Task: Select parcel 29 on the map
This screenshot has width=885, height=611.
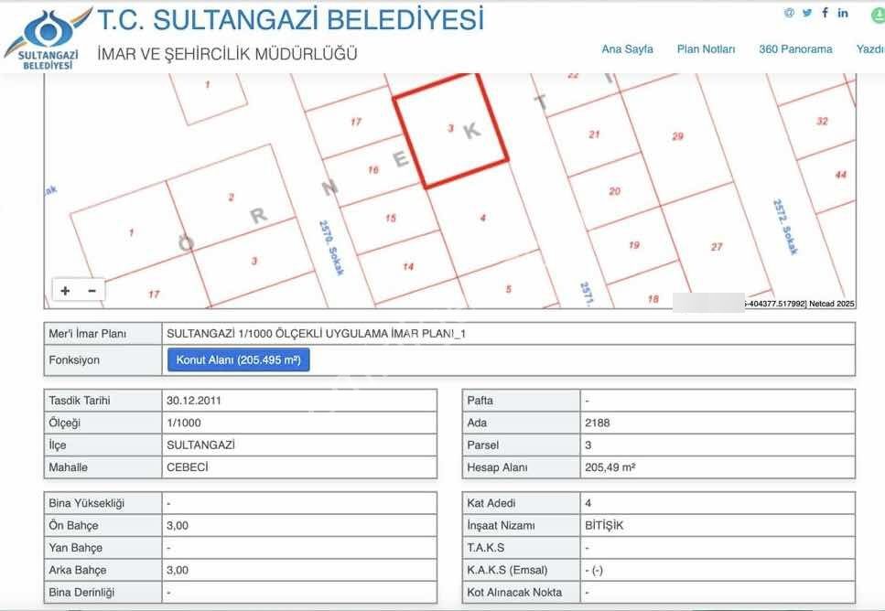Action: tap(677, 136)
